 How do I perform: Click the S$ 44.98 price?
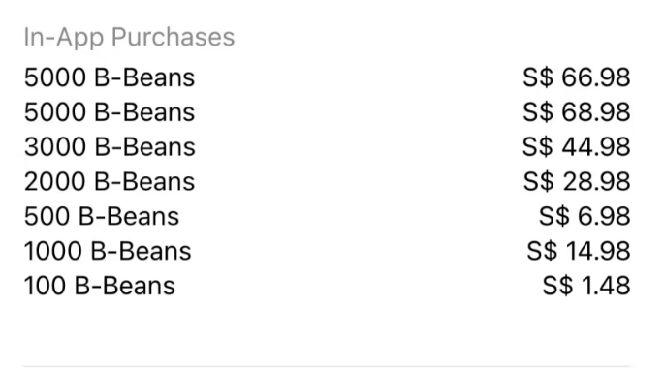pyautogui.click(x=577, y=147)
